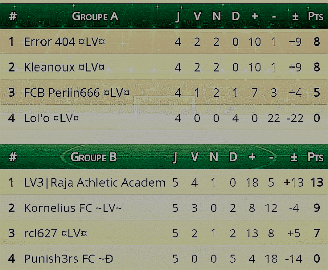The width and height of the screenshot is (328, 270).
Task: Select the Kleanoux ¤LV¤ team row
Action: click(164, 67)
